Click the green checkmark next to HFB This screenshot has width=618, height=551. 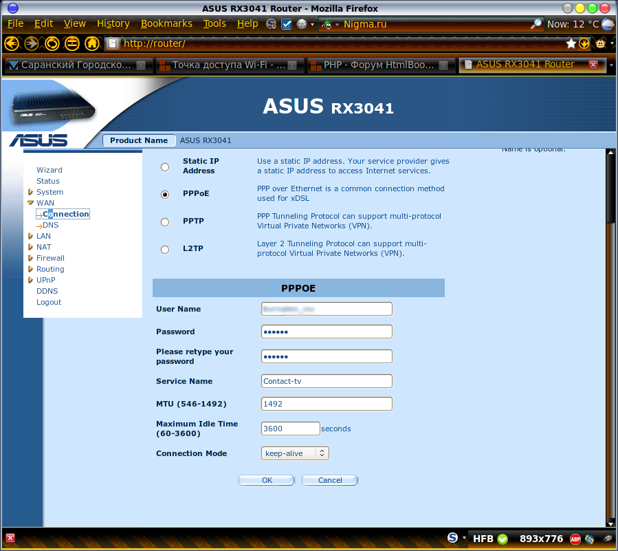pyautogui.click(x=503, y=539)
